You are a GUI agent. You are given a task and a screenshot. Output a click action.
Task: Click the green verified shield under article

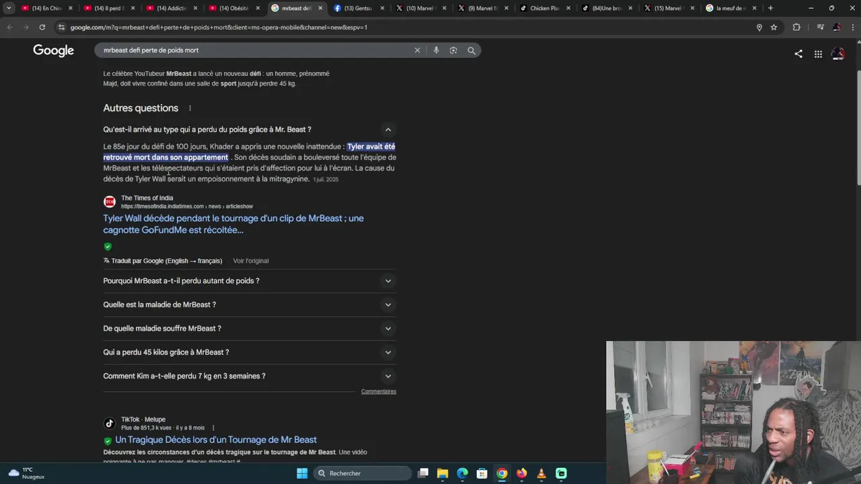click(108, 247)
